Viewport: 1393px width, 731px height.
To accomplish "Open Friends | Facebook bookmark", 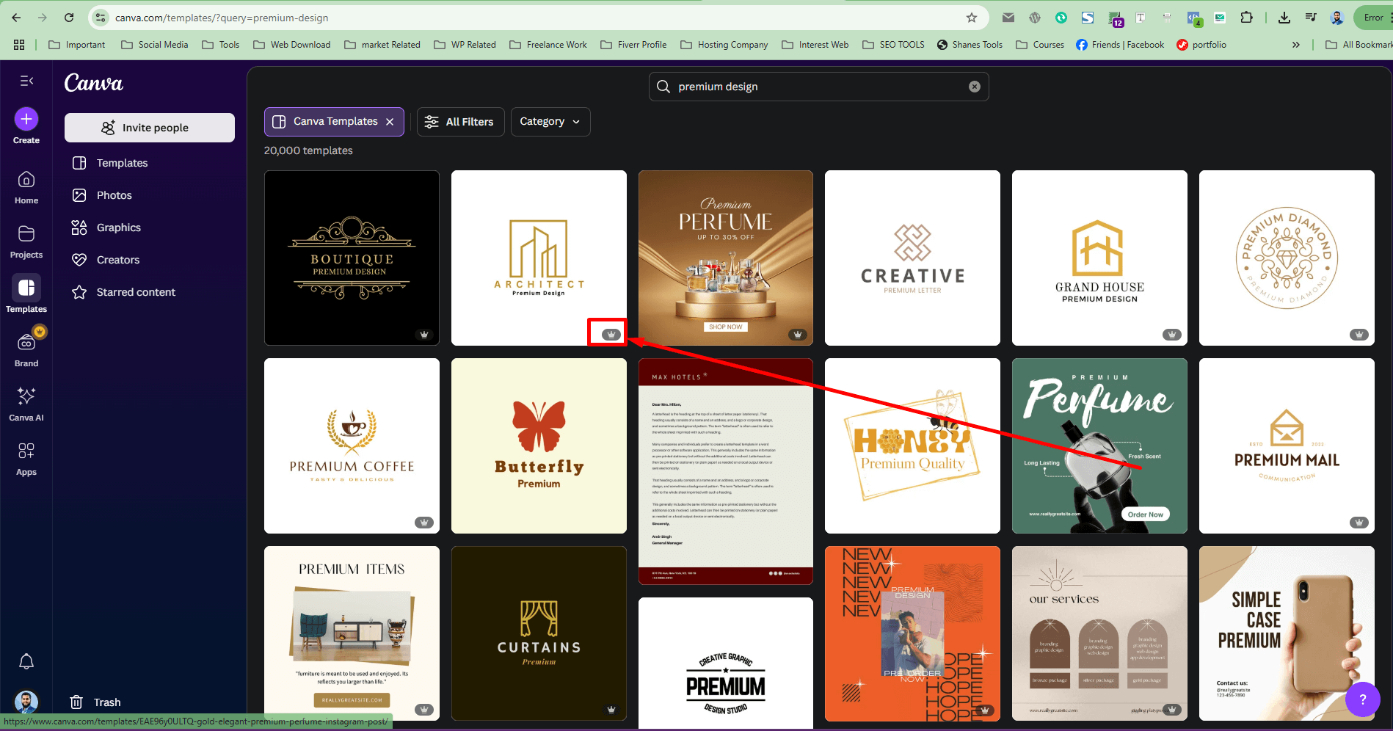I will (x=1120, y=45).
